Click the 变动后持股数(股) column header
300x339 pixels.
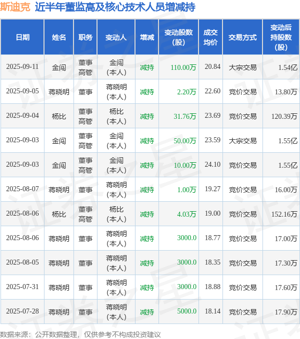coord(280,37)
